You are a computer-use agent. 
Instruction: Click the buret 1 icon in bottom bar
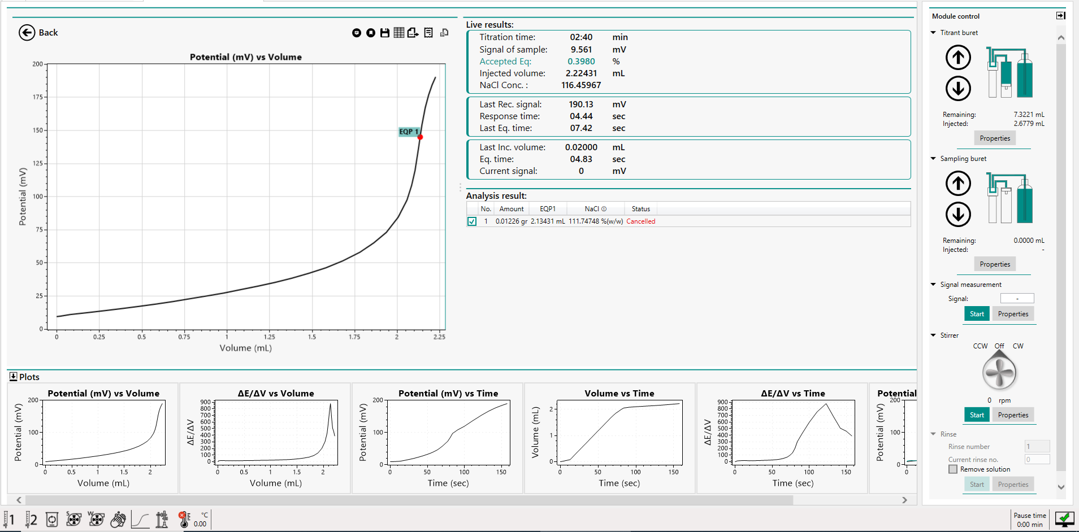[x=9, y=520]
